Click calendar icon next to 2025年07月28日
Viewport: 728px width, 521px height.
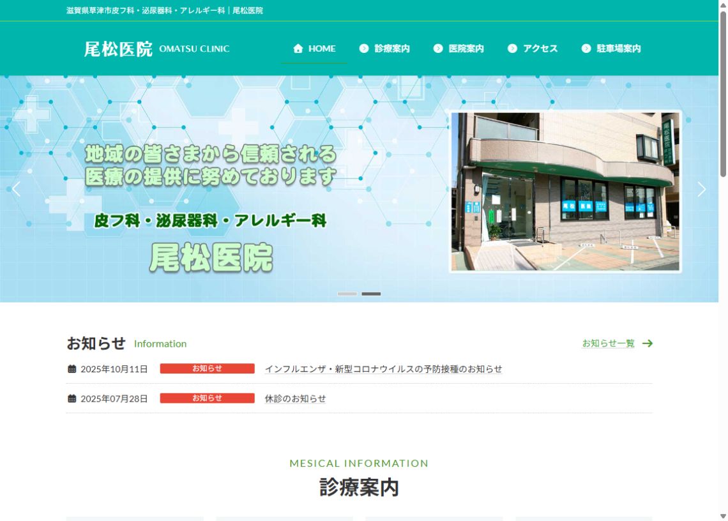coord(72,398)
